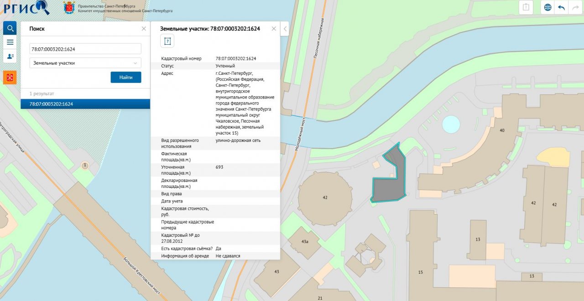
Task: Click the round building 42 on map
Action: coord(325,198)
